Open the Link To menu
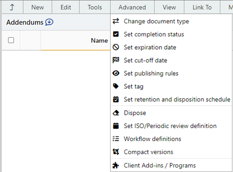The height and width of the screenshot is (172, 233). [202, 7]
